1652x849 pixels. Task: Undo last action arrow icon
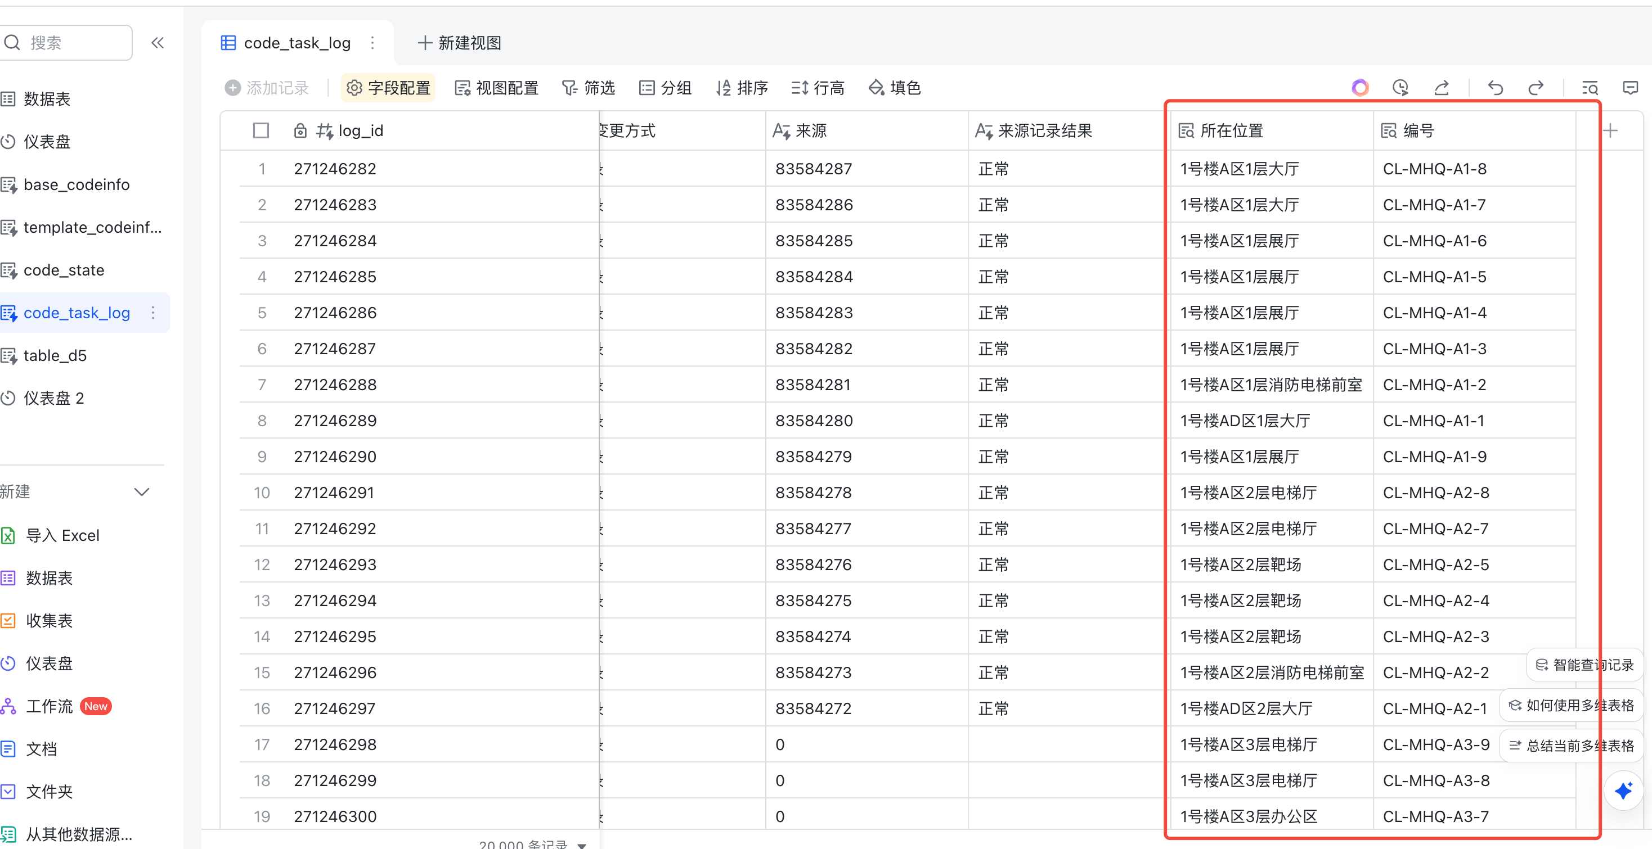(x=1495, y=88)
